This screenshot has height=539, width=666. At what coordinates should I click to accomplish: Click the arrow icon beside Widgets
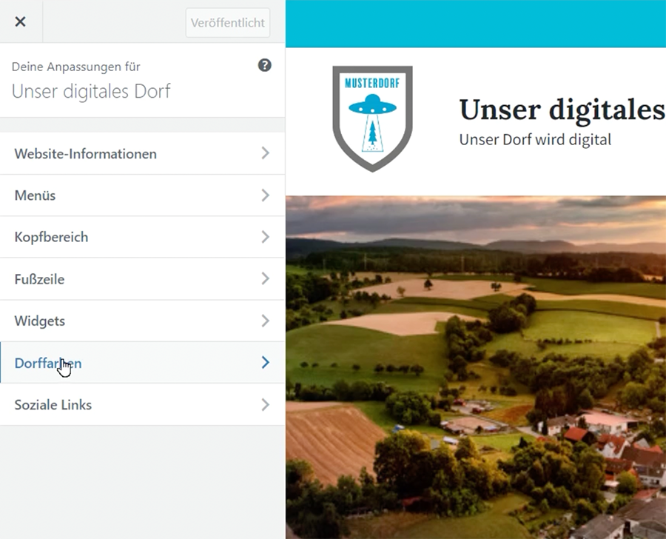click(265, 321)
